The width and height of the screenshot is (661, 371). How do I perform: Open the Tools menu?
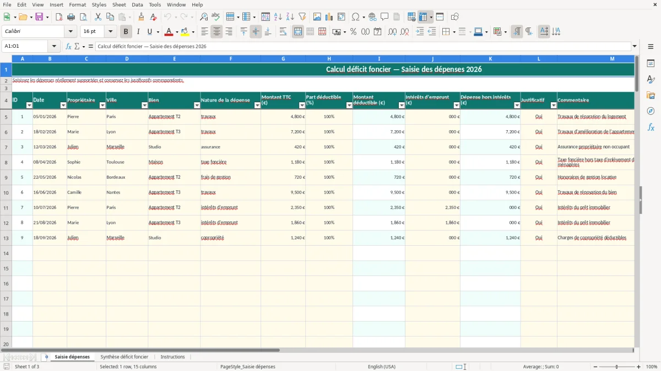tap(155, 4)
